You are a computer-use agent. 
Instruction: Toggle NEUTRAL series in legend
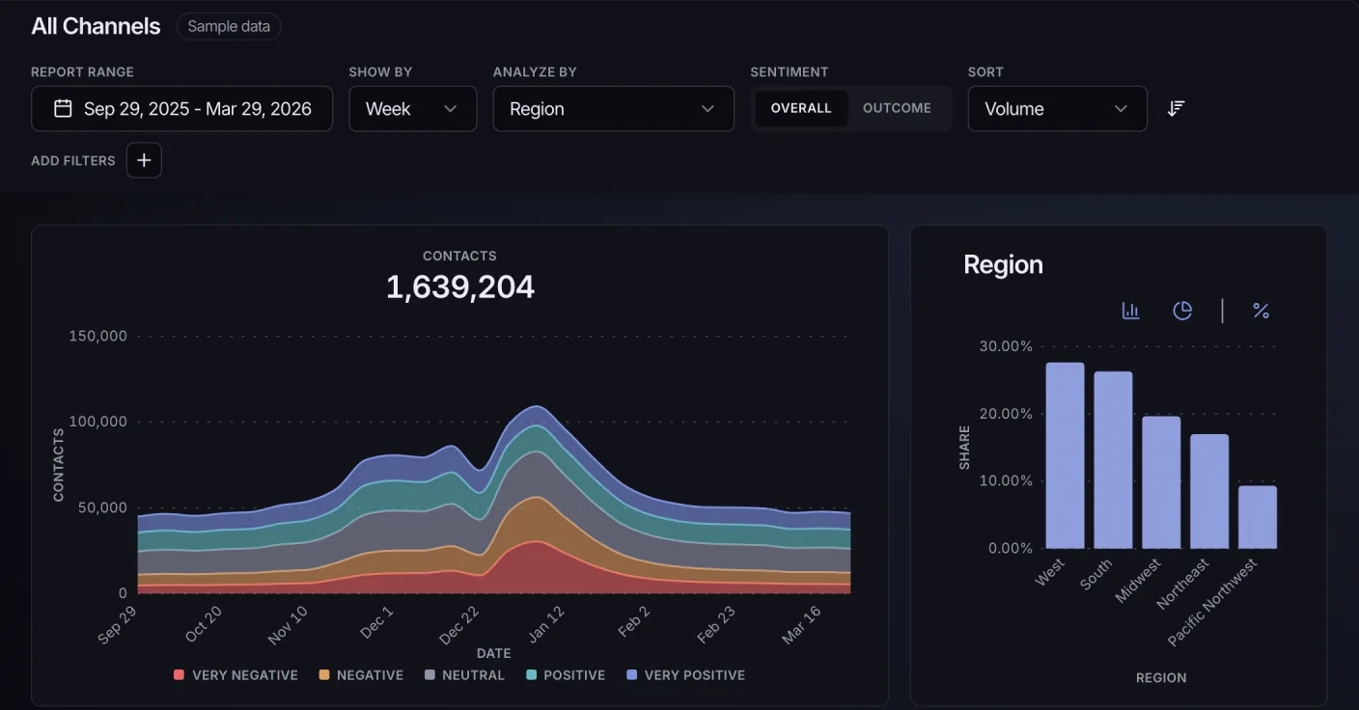(x=464, y=675)
